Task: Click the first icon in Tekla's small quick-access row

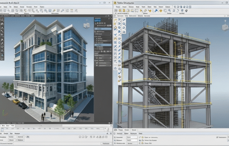Action: pos(175,7)
